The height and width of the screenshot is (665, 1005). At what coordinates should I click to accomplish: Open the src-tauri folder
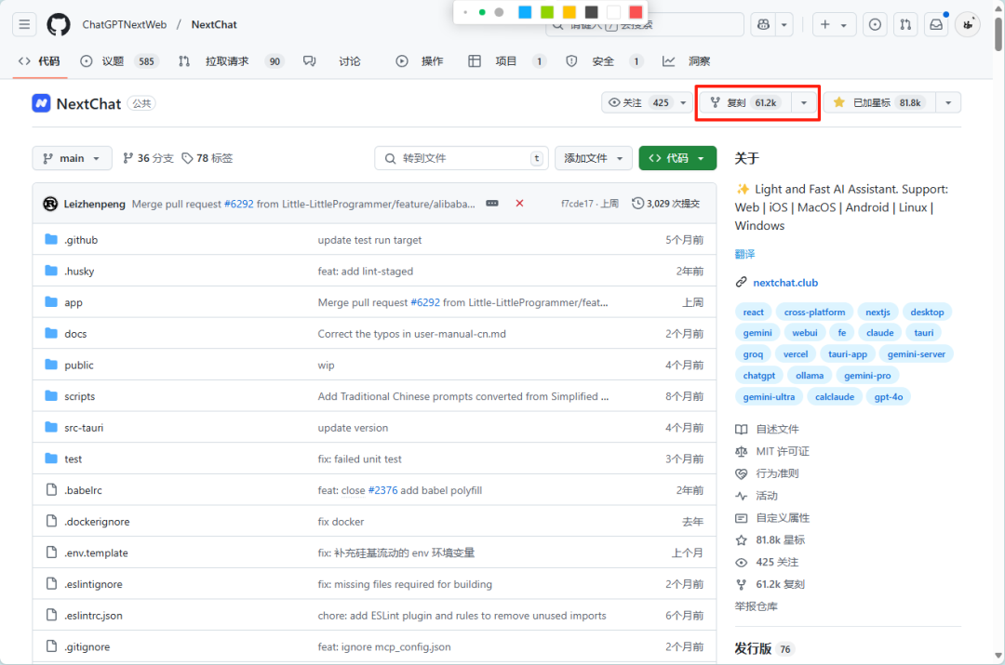[x=84, y=427]
